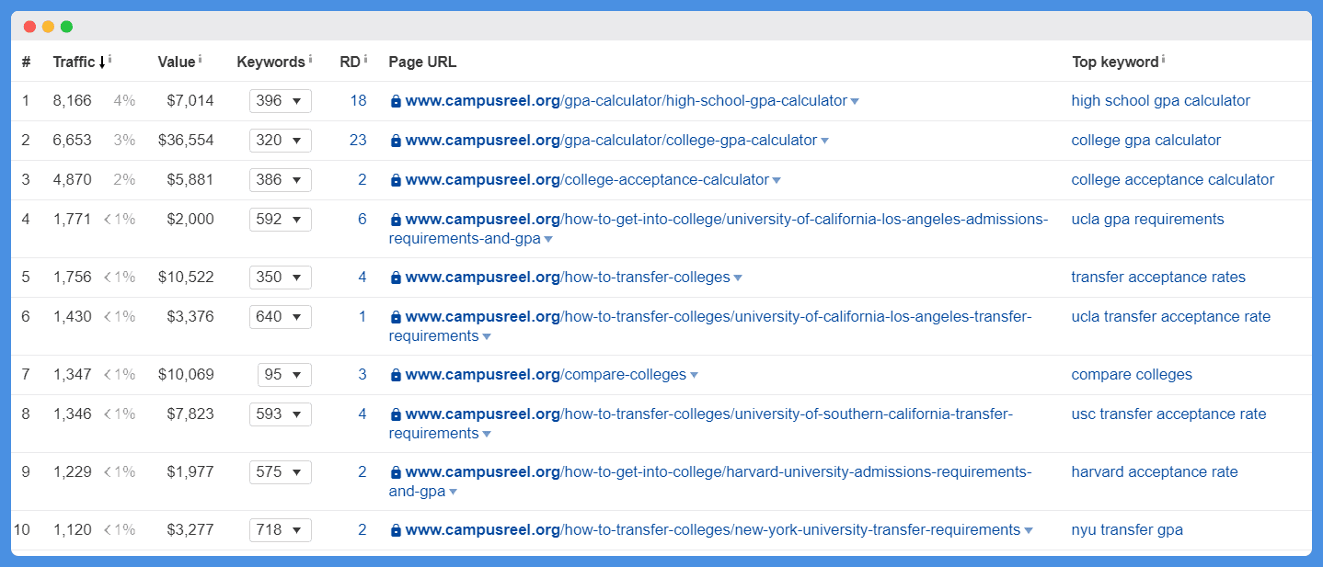This screenshot has width=1323, height=567.
Task: Expand the arrow after row 5's how-to-transfer-colleges URL
Action: pos(738,278)
